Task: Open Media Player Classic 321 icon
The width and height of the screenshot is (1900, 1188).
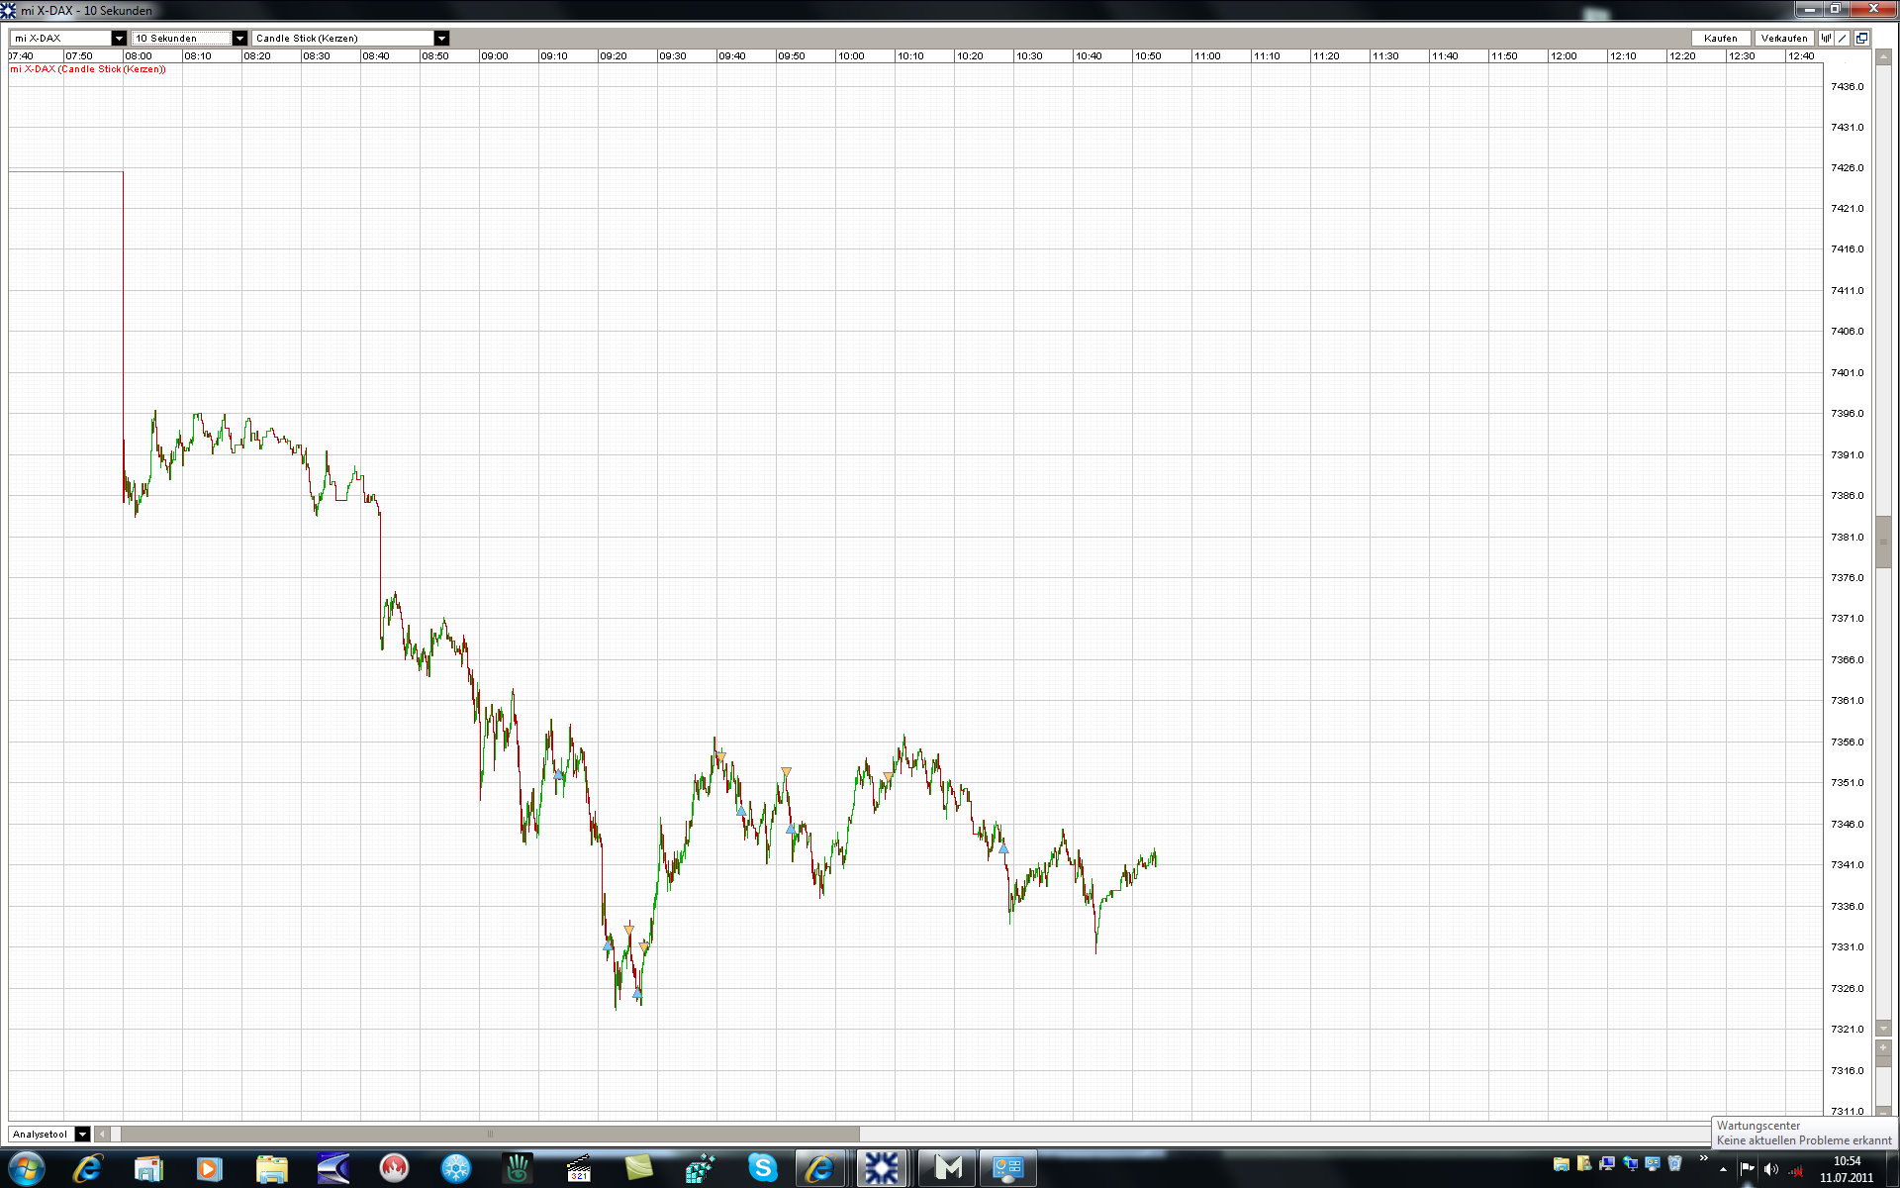Action: point(580,1168)
